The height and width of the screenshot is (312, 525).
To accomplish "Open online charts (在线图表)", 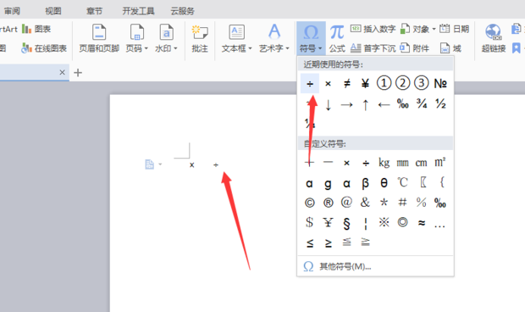I will [44, 48].
